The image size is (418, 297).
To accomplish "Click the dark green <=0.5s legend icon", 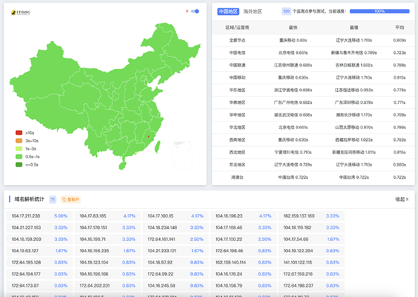I will tap(19, 164).
